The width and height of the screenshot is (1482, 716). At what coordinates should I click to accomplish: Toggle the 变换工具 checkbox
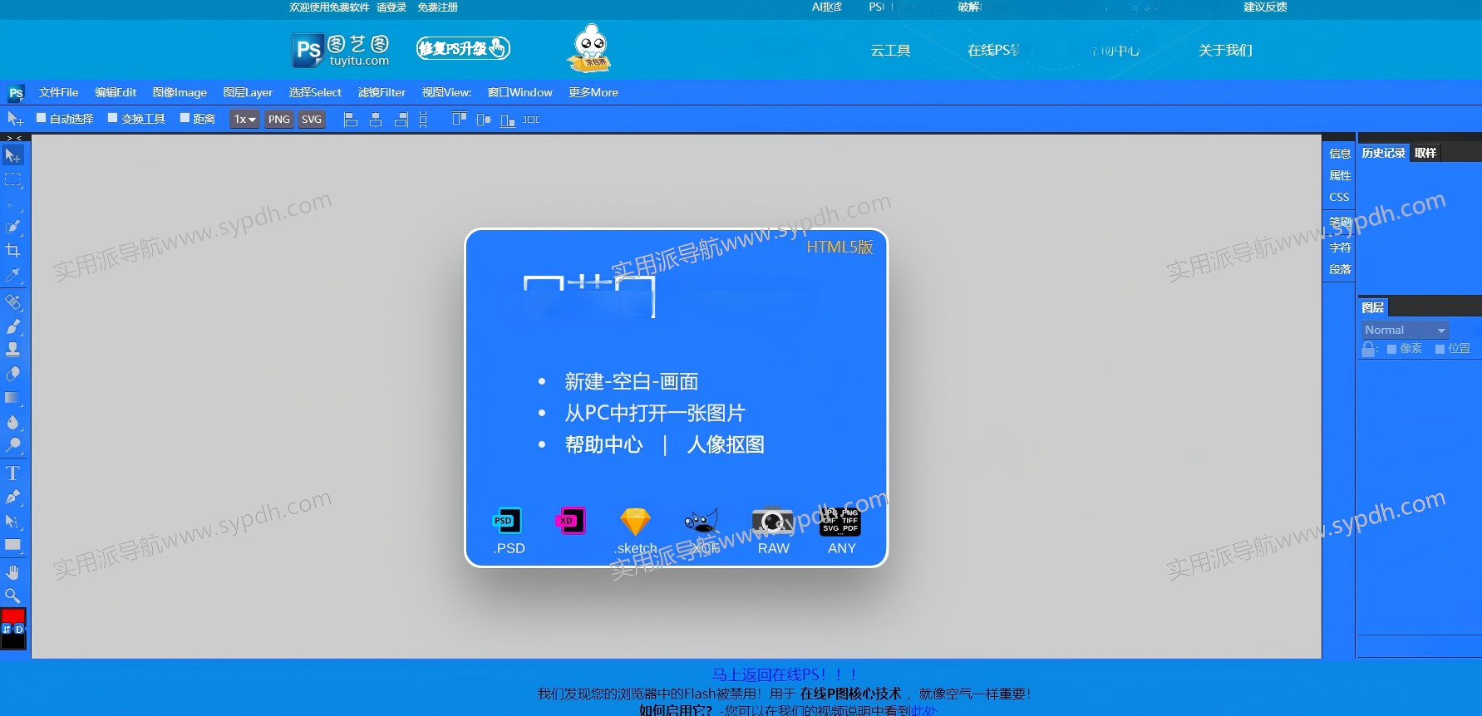[113, 118]
